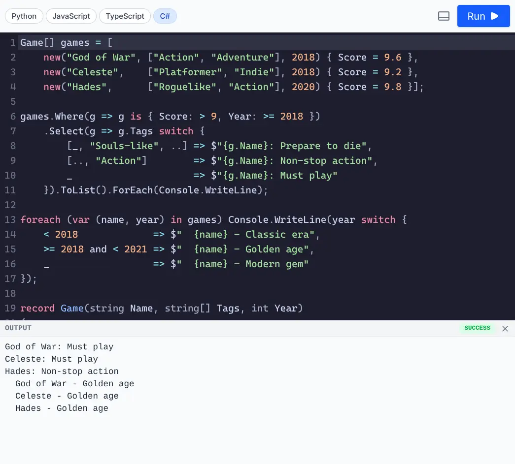This screenshot has width=515, height=464.
Task: Click line number 1 in the gutter
Action: 12,42
